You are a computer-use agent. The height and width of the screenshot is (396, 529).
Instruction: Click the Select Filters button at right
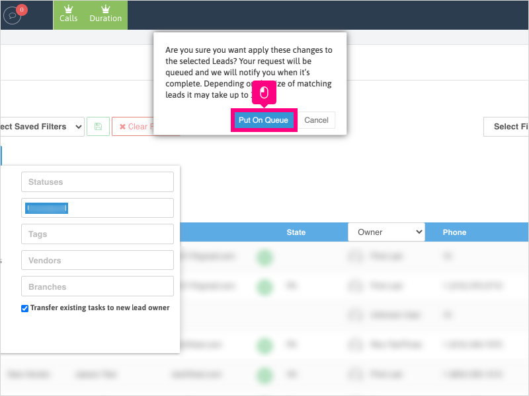pos(506,127)
